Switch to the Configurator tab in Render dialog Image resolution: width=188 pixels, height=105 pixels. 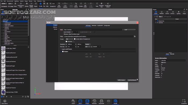click(107, 25)
